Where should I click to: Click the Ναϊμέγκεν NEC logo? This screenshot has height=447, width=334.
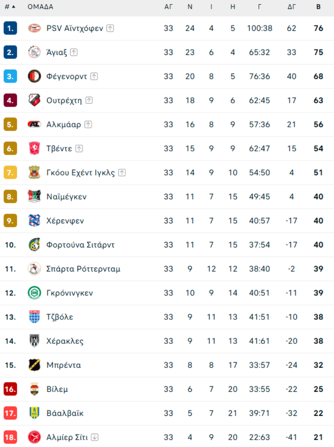(35, 197)
